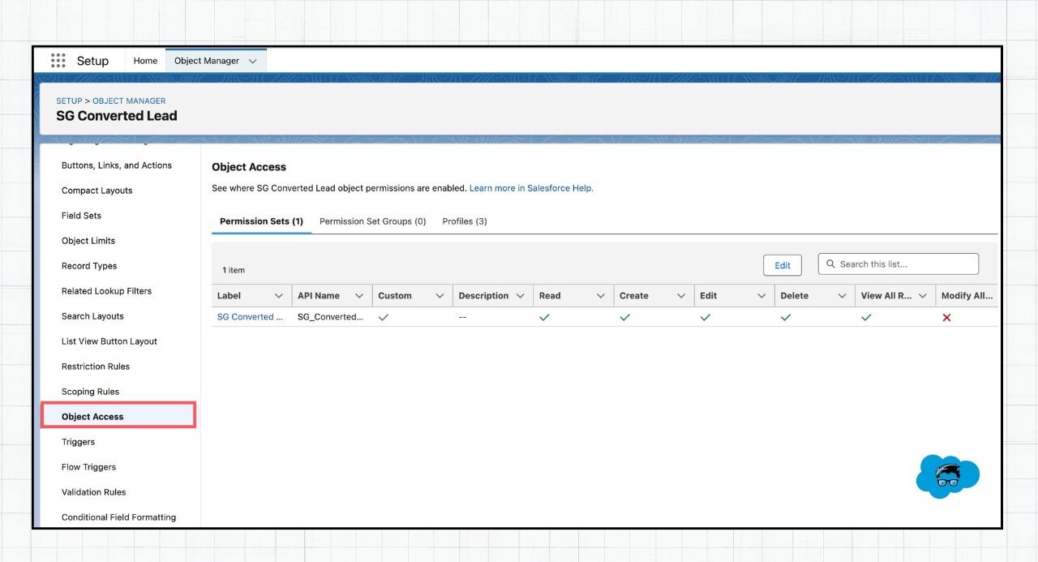Click the search magnifier icon in list search

tap(831, 264)
